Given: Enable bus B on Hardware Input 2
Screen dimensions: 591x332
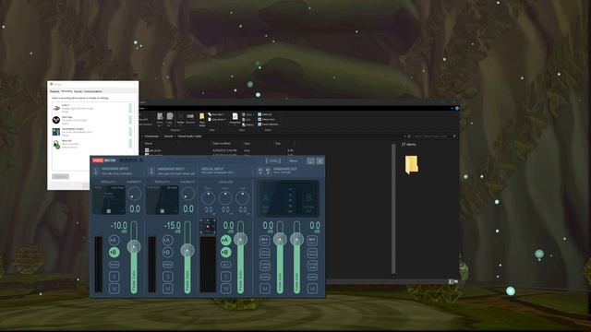Looking at the screenshot, I should click(x=168, y=252).
